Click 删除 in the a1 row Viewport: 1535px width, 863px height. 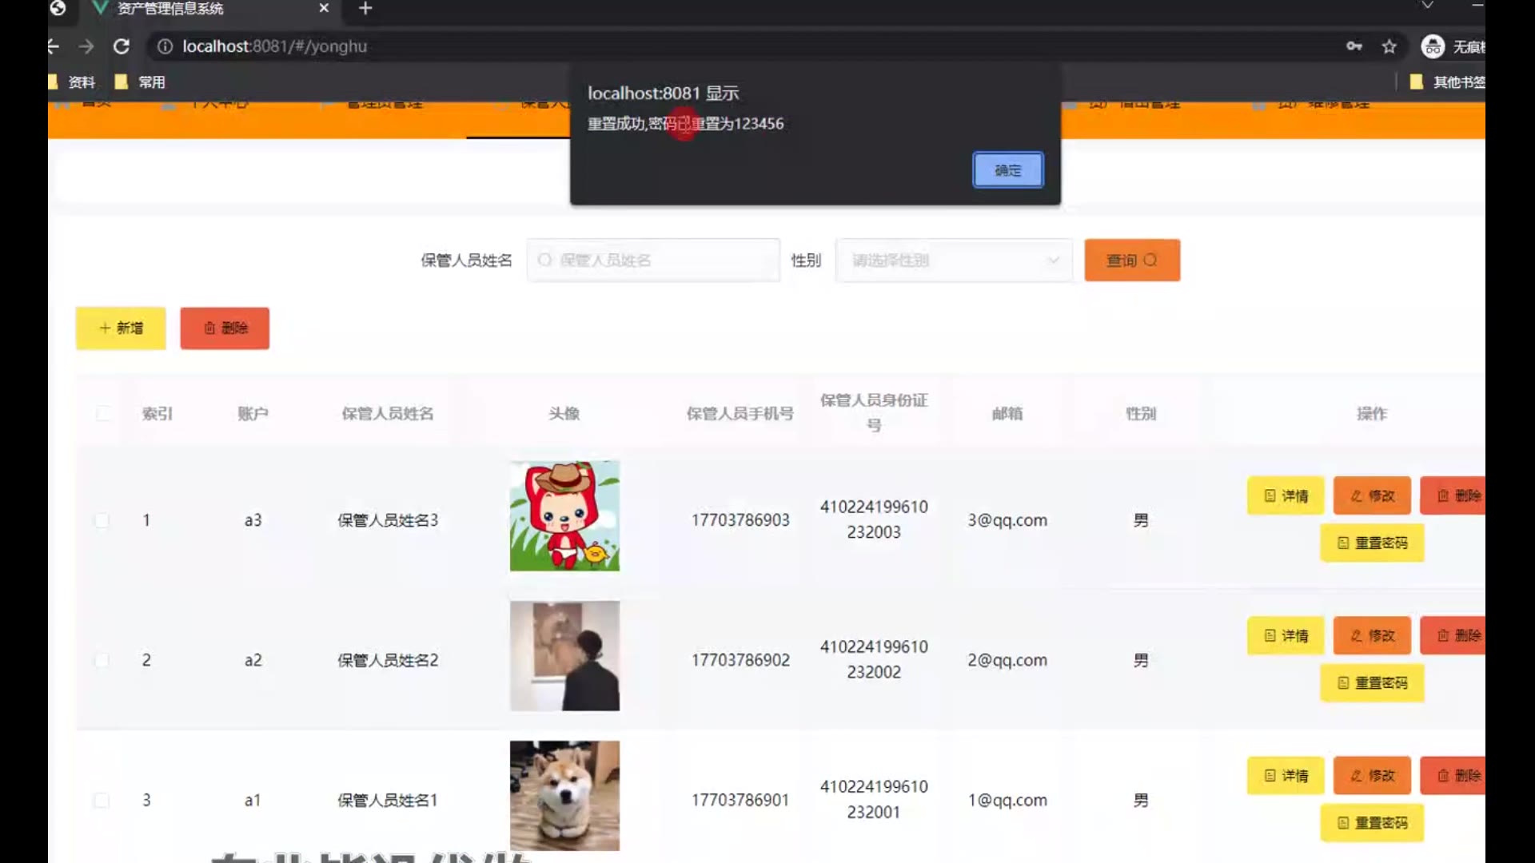1453,775
